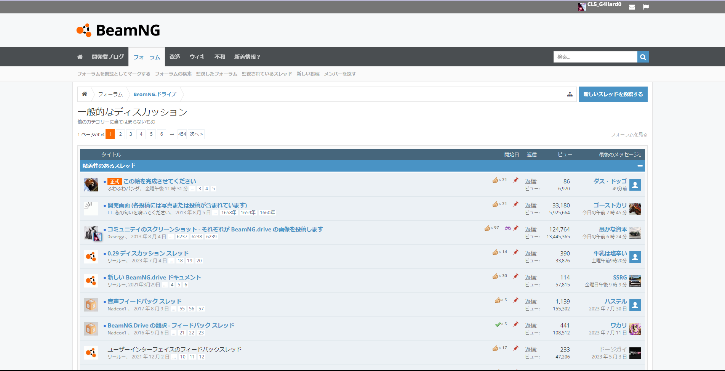Viewport: 725px width, 371px height.
Task: Jump to page 1660 of 開発画面 thread
Action: click(267, 213)
